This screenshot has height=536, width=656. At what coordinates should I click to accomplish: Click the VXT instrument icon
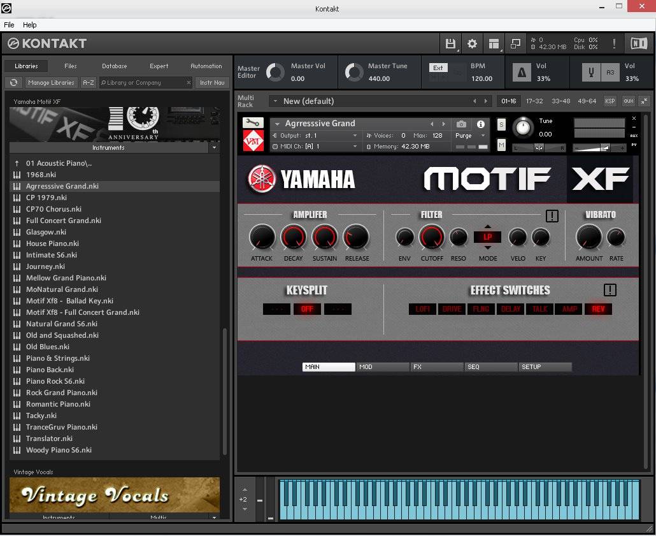tap(253, 141)
